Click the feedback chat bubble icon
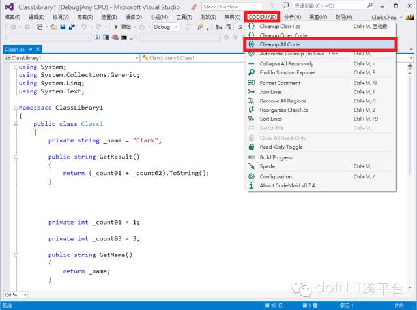Screen dimensions: 417x310 point(285,5)
